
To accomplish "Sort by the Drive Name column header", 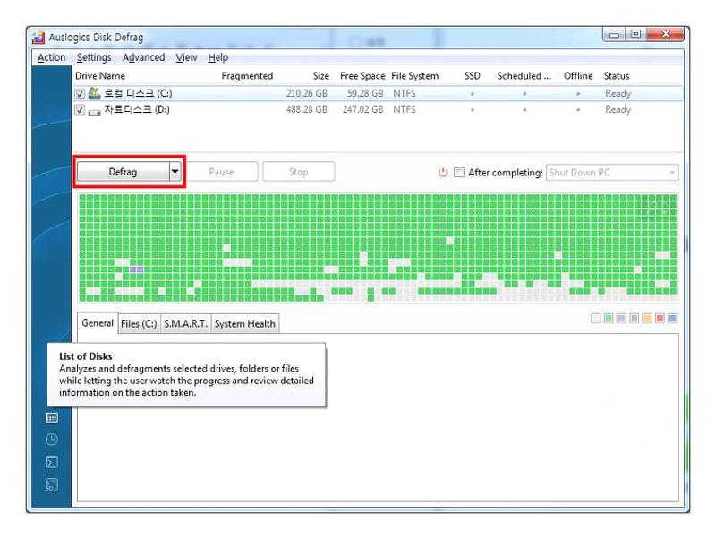I will [100, 76].
